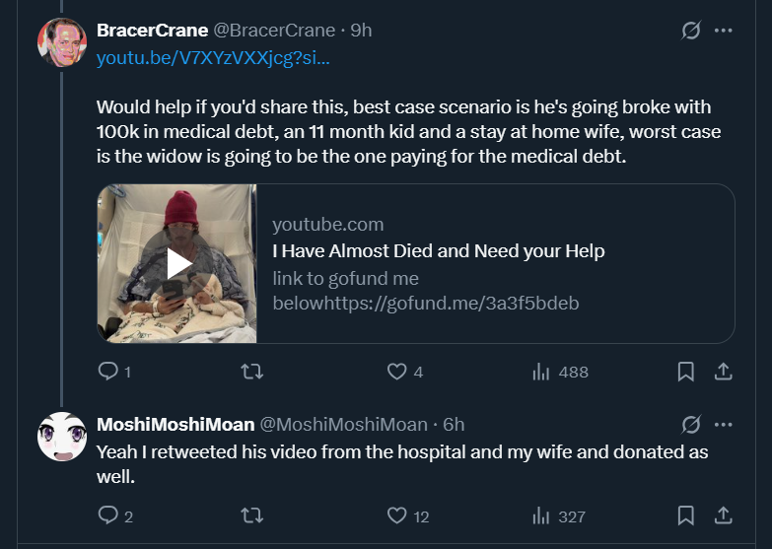The width and height of the screenshot is (772, 549).
Task: Play the YouTube video thumbnail
Action: (x=177, y=263)
